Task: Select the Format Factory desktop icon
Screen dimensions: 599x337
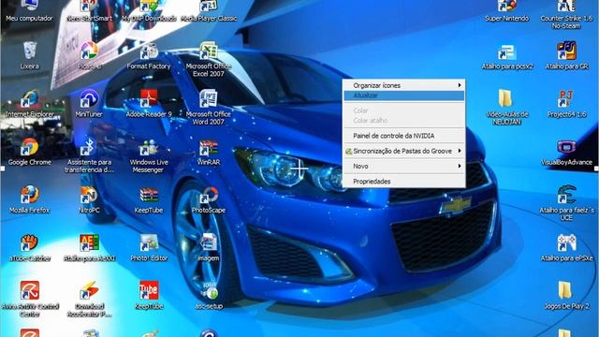Action: tap(149, 51)
